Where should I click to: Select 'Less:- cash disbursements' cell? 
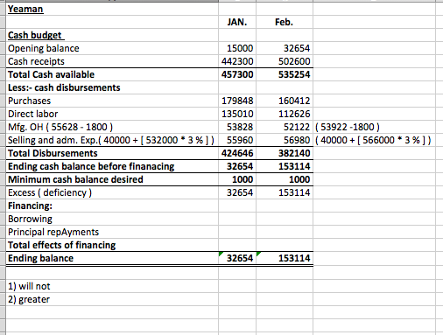[x=112, y=87]
